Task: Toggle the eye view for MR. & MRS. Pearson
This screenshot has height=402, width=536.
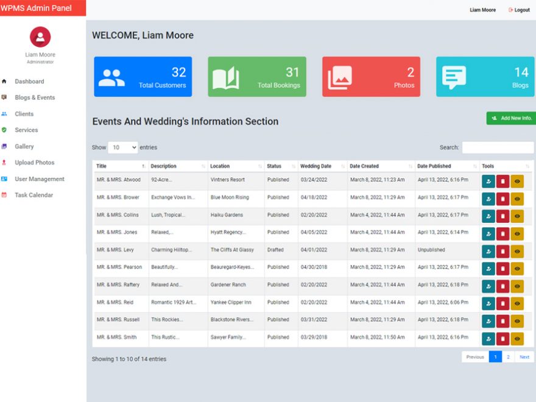Action: click(518, 268)
